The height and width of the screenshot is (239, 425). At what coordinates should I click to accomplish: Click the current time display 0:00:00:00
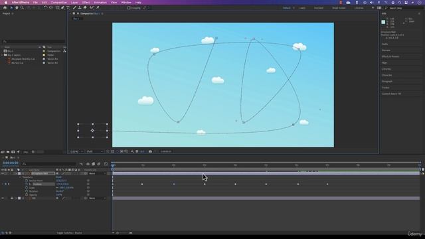click(11, 163)
